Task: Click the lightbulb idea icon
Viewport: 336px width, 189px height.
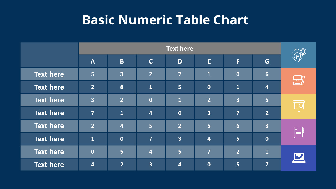Action: click(x=299, y=55)
